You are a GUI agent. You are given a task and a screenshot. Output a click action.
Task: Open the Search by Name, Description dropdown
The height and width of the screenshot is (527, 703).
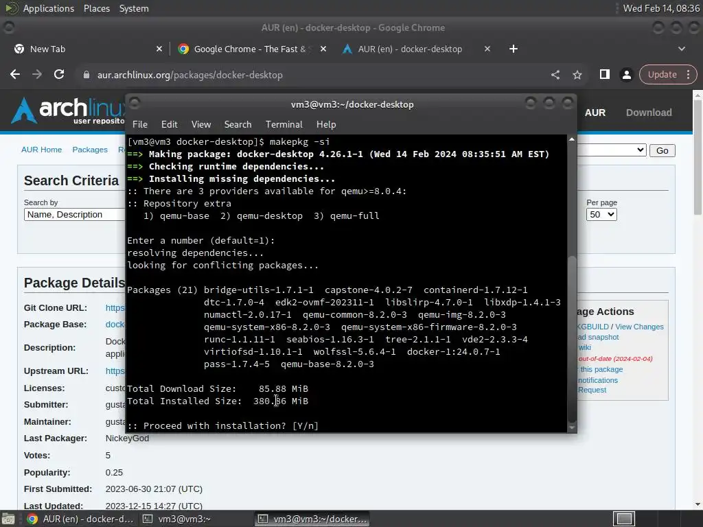coord(74,214)
